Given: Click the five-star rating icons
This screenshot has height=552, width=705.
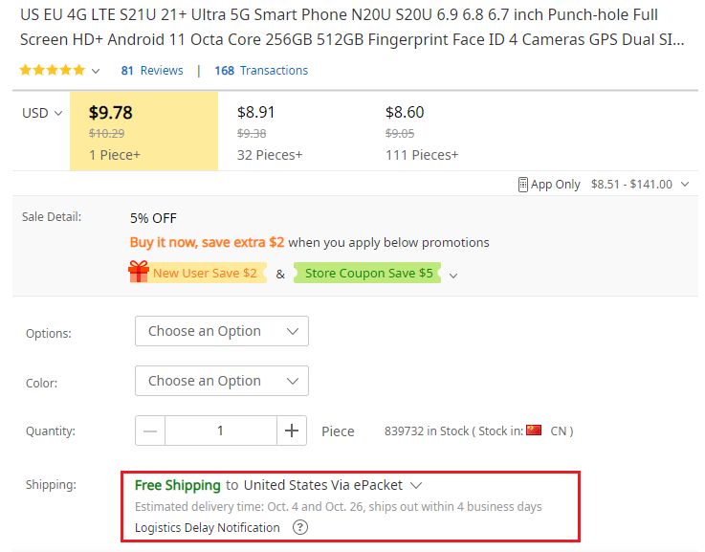Looking at the screenshot, I should pyautogui.click(x=53, y=70).
